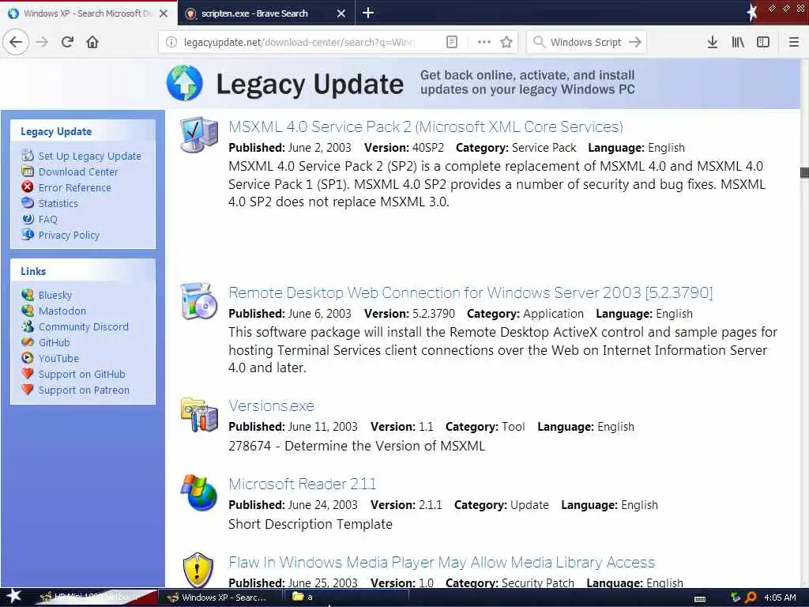Viewport: 809px width, 607px height.
Task: Toggle the browser sidebar
Action: [x=763, y=43]
